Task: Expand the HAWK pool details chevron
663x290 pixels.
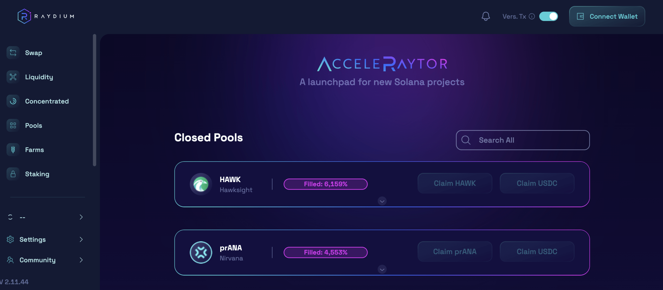Action: 382,201
